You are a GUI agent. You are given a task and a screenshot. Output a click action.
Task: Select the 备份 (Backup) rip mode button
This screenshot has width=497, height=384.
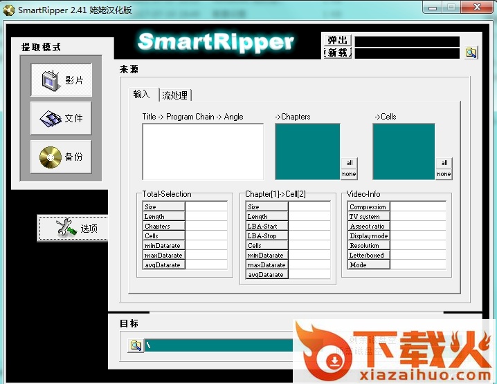[61, 157]
